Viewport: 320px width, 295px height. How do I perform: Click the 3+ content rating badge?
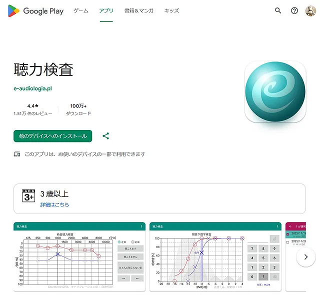(29, 195)
